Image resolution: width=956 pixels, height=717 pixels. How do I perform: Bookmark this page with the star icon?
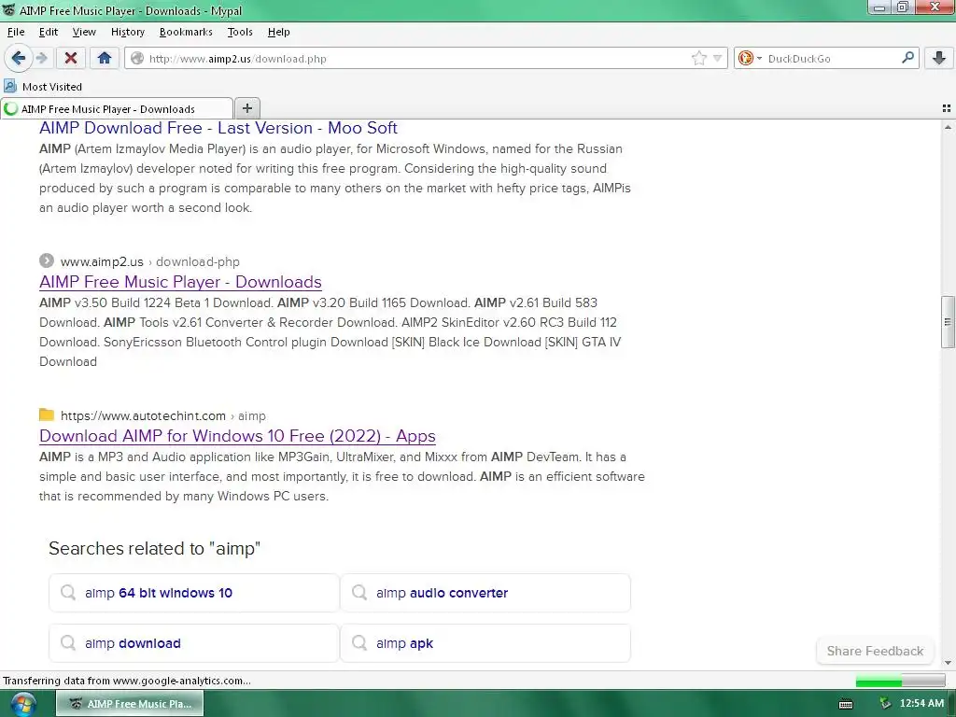click(698, 58)
